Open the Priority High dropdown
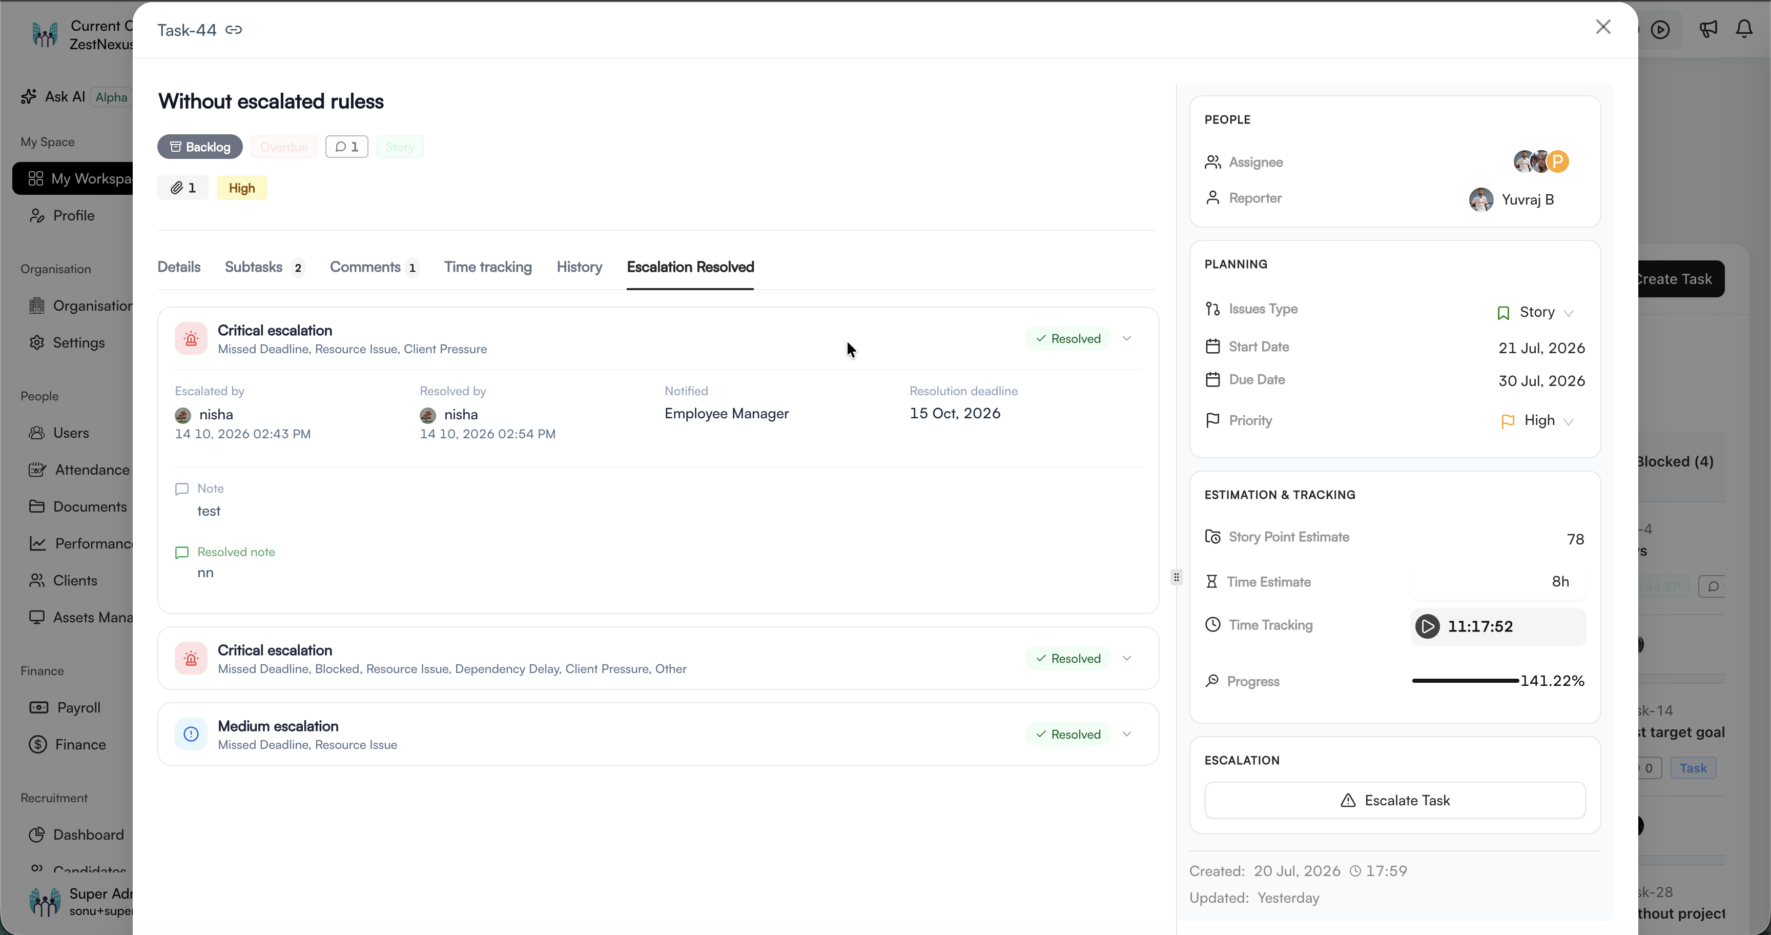 [x=1538, y=421]
